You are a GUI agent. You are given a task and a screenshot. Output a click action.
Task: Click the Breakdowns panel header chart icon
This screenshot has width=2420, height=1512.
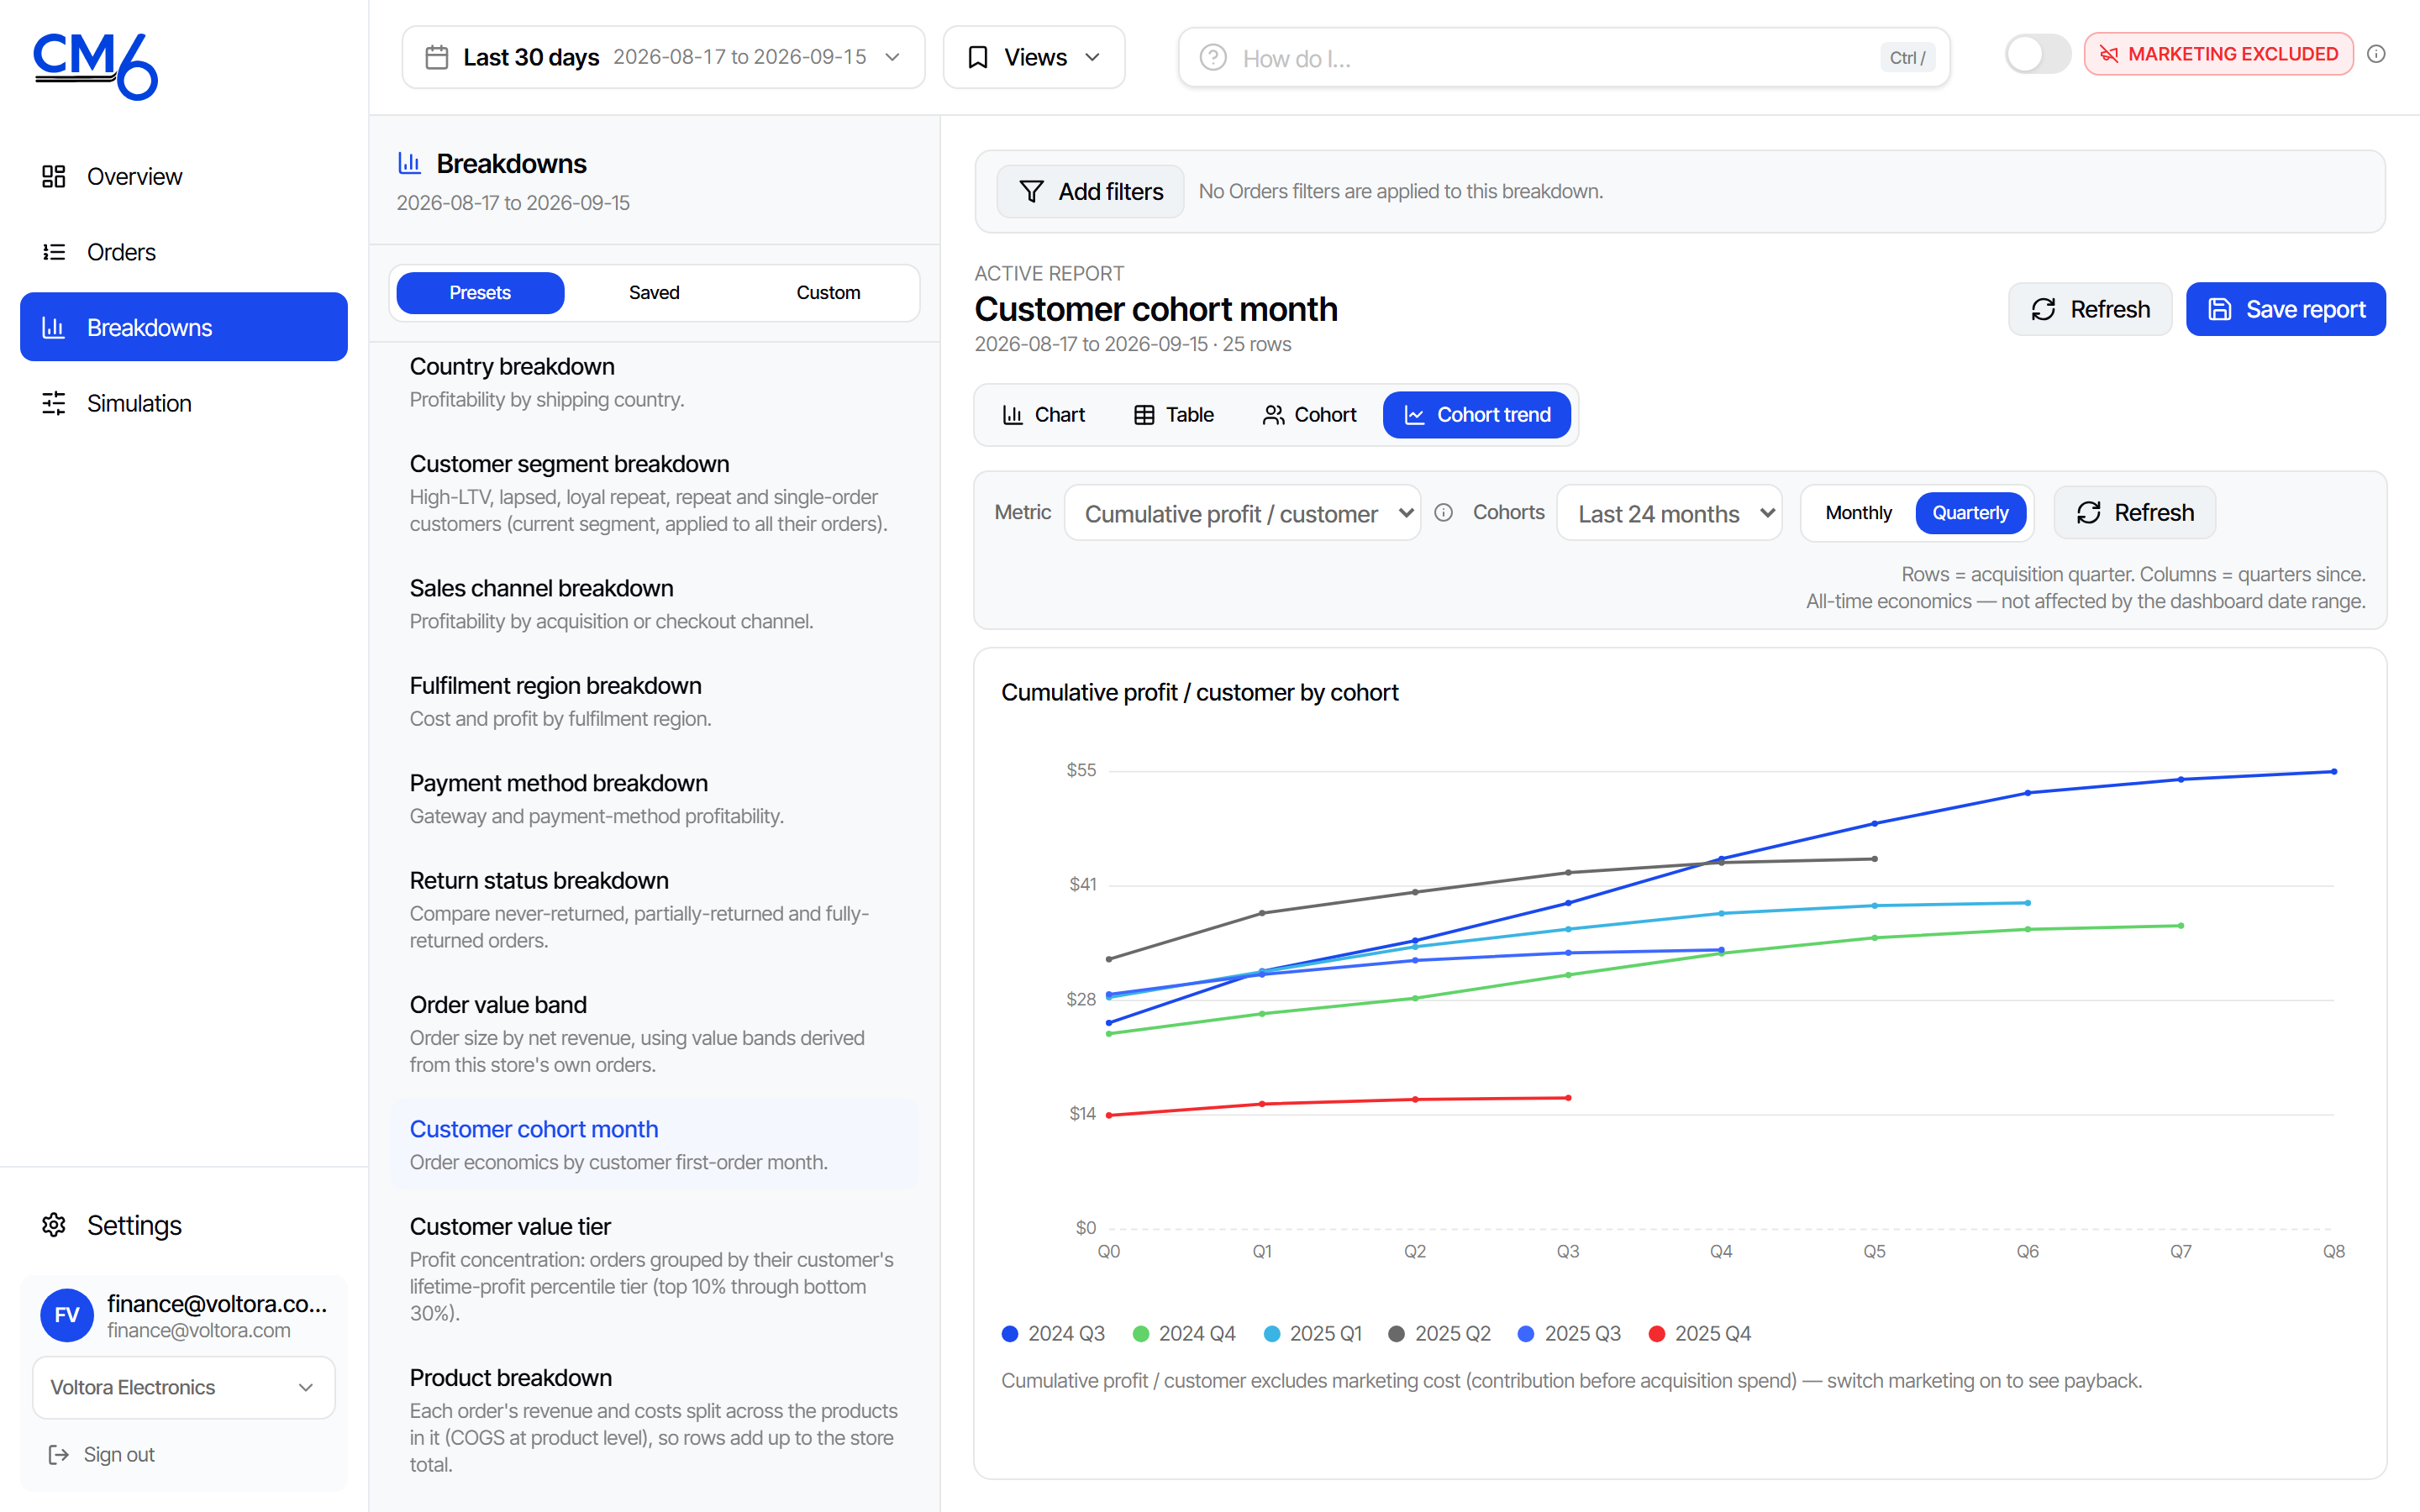409,162
